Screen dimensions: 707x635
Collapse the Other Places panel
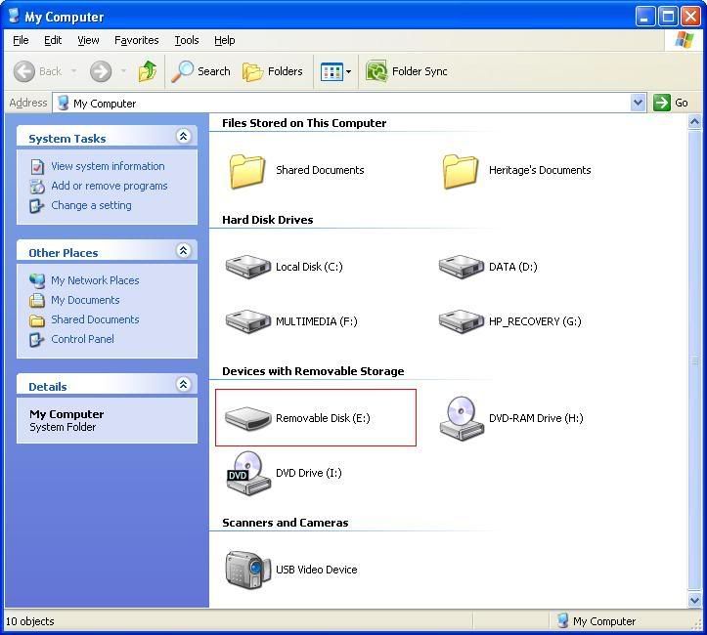(184, 251)
